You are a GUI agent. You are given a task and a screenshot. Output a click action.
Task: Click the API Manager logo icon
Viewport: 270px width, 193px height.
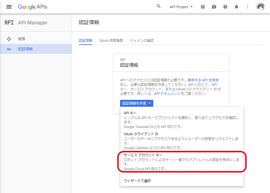pyautogui.click(x=9, y=22)
